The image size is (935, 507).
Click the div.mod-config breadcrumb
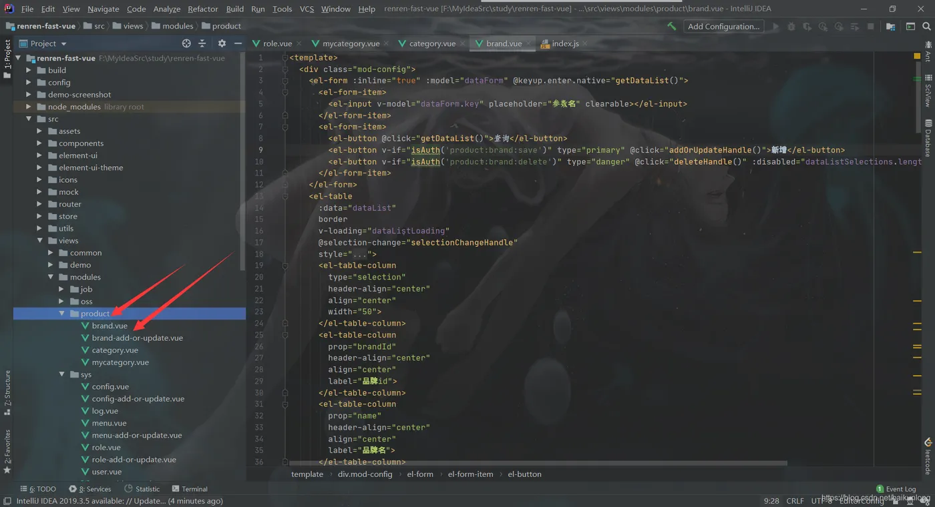point(365,474)
